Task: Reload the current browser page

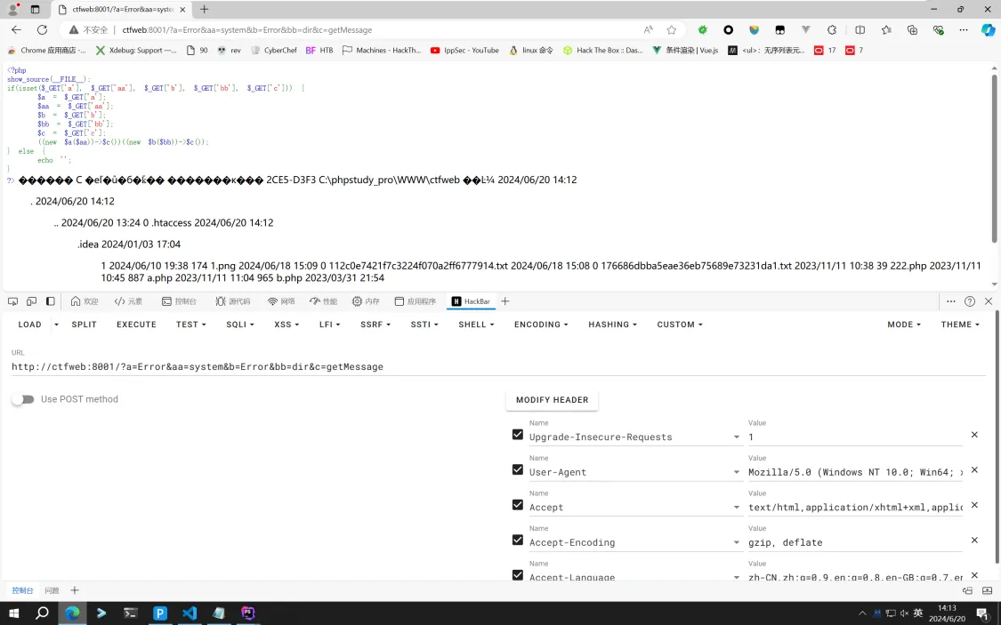Action: pos(42,30)
